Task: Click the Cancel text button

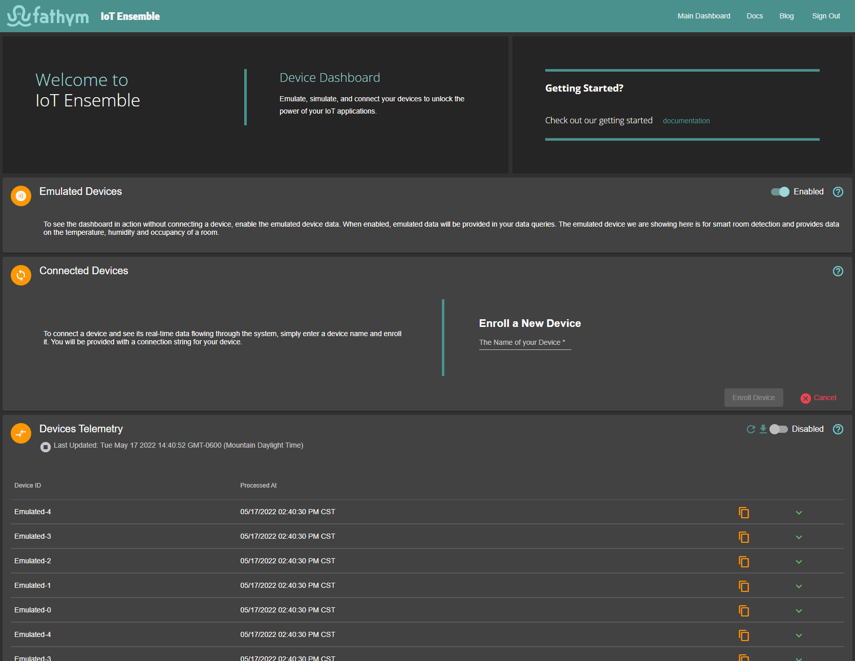Action: click(825, 398)
